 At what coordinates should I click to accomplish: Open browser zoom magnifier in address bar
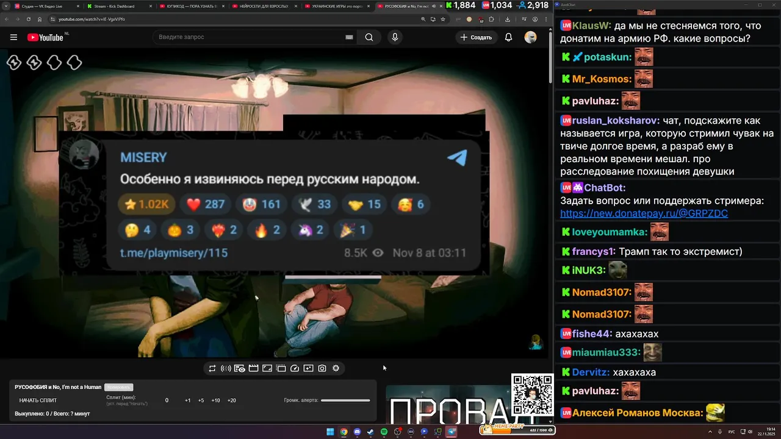tap(423, 19)
